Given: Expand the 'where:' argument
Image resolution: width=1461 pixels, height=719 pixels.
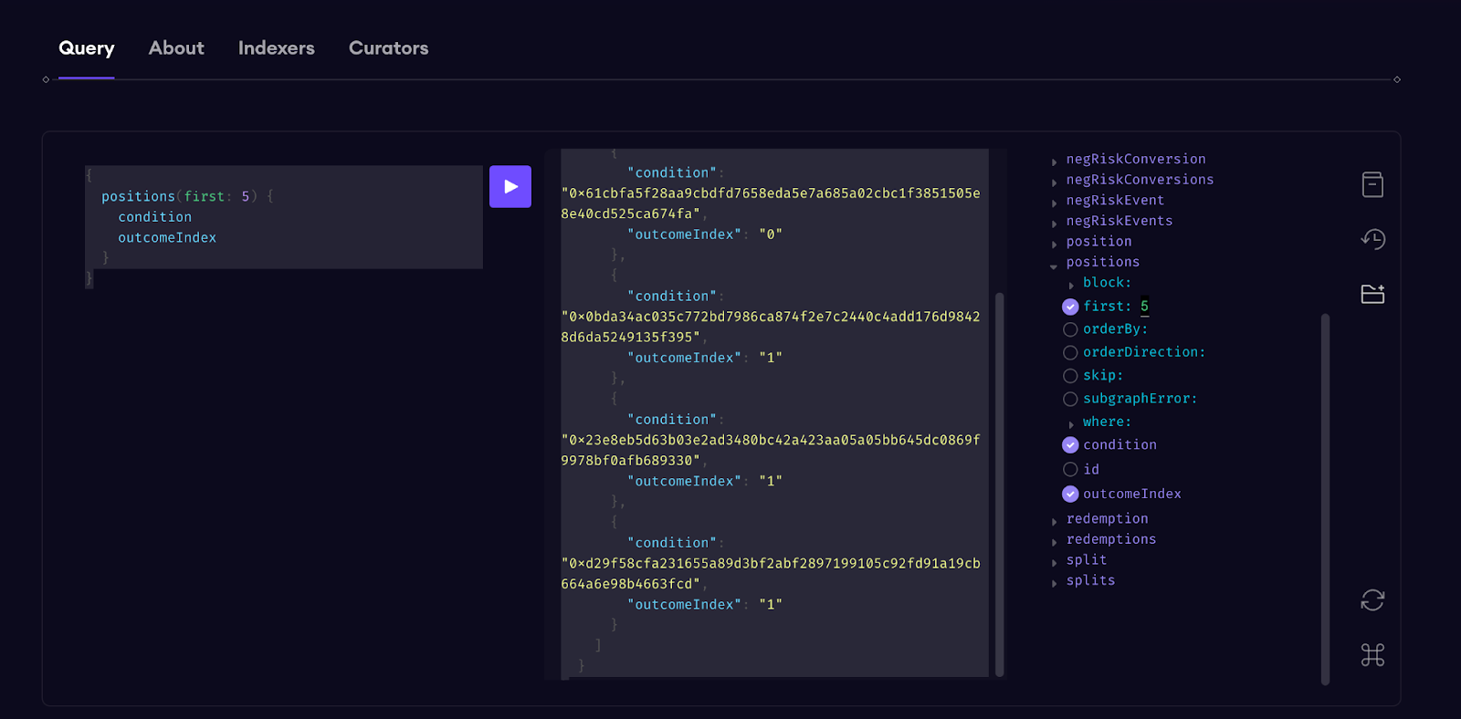Looking at the screenshot, I should coord(1071,424).
